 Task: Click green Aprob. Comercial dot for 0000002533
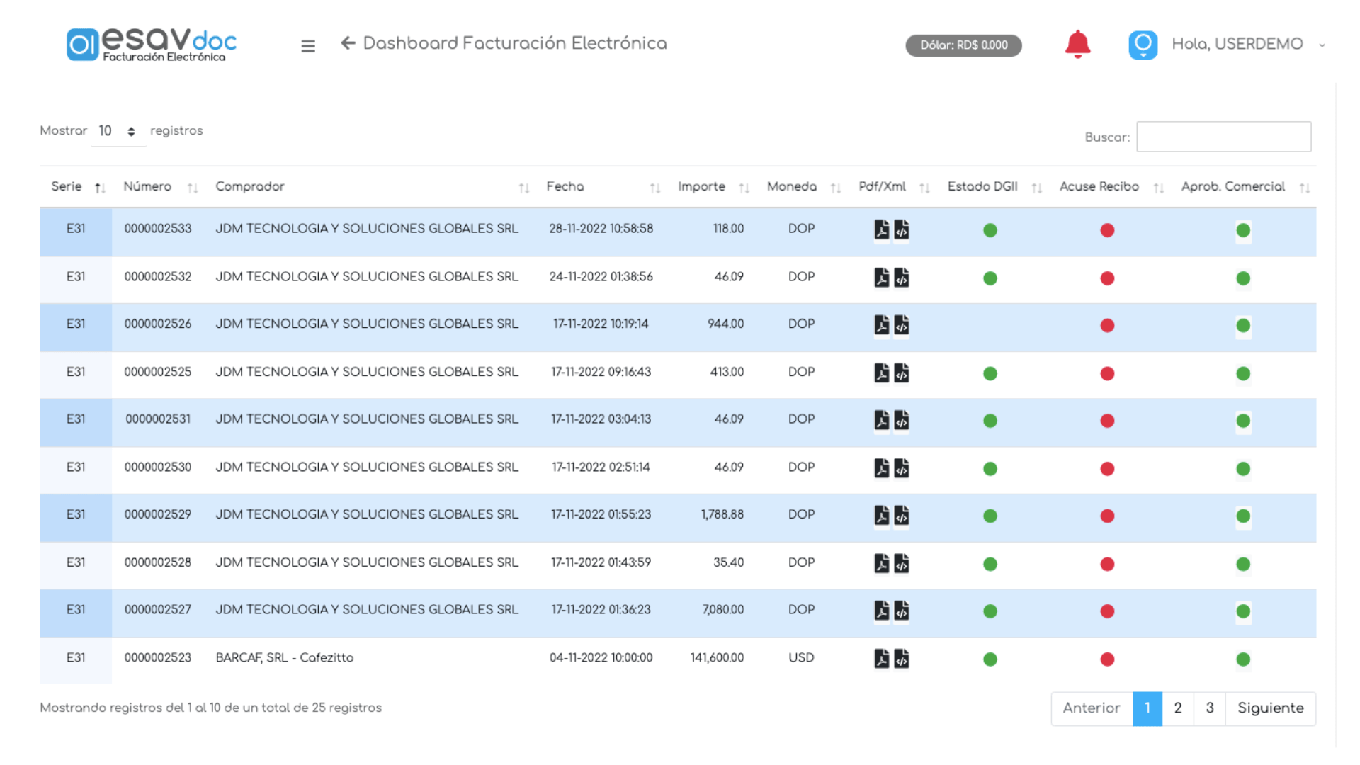tap(1243, 230)
